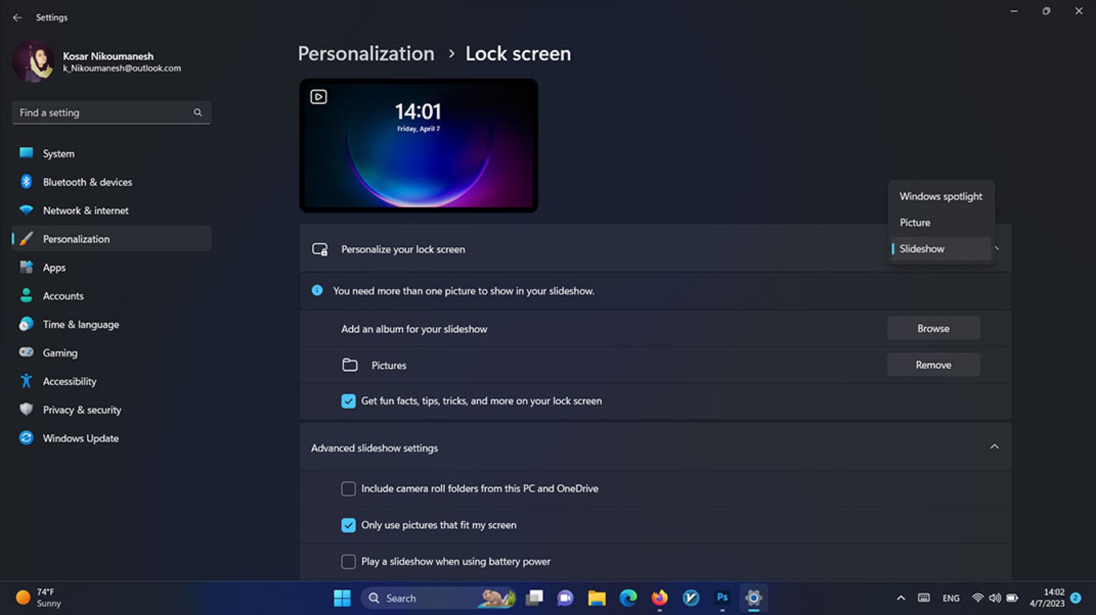Disable Only use pictures that fit my screen
This screenshot has width=1096, height=615.
point(348,526)
